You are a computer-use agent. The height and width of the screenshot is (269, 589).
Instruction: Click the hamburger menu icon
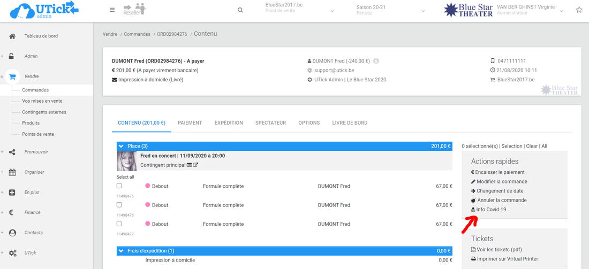112,10
